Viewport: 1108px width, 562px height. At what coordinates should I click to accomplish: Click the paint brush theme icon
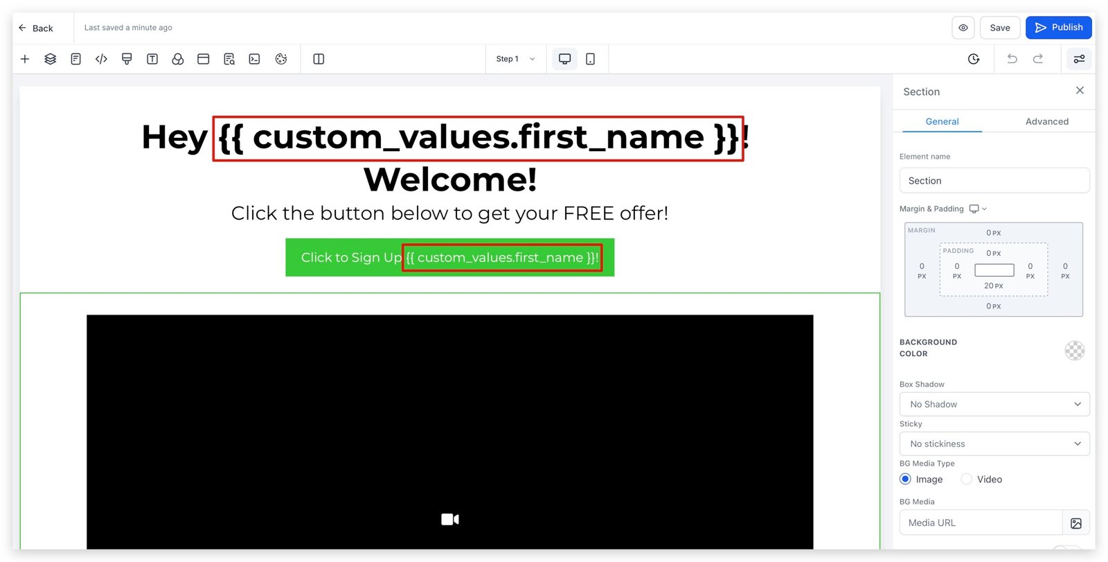127,59
